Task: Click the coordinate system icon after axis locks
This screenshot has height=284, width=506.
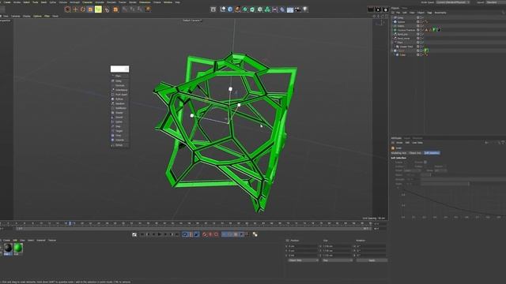Action: [148, 9]
